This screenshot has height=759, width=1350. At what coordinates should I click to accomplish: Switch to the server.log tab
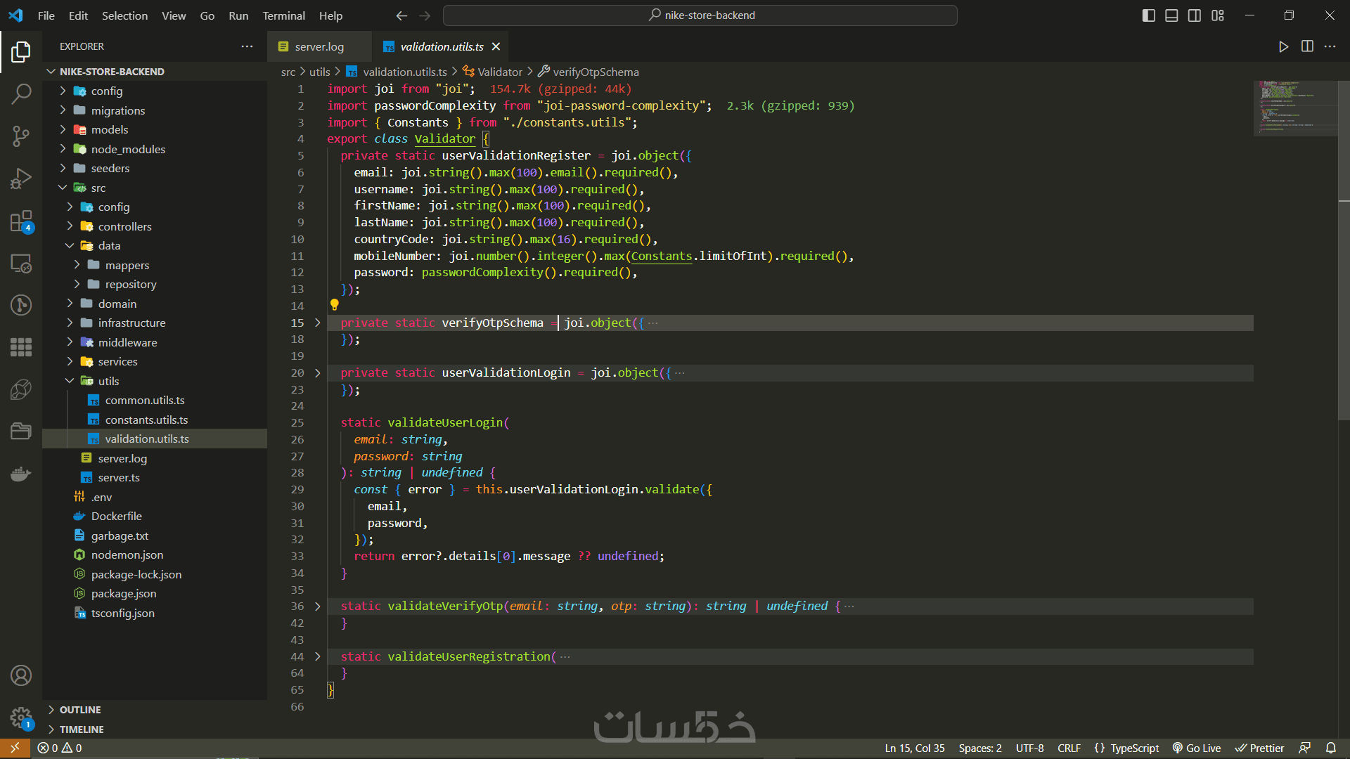319,46
